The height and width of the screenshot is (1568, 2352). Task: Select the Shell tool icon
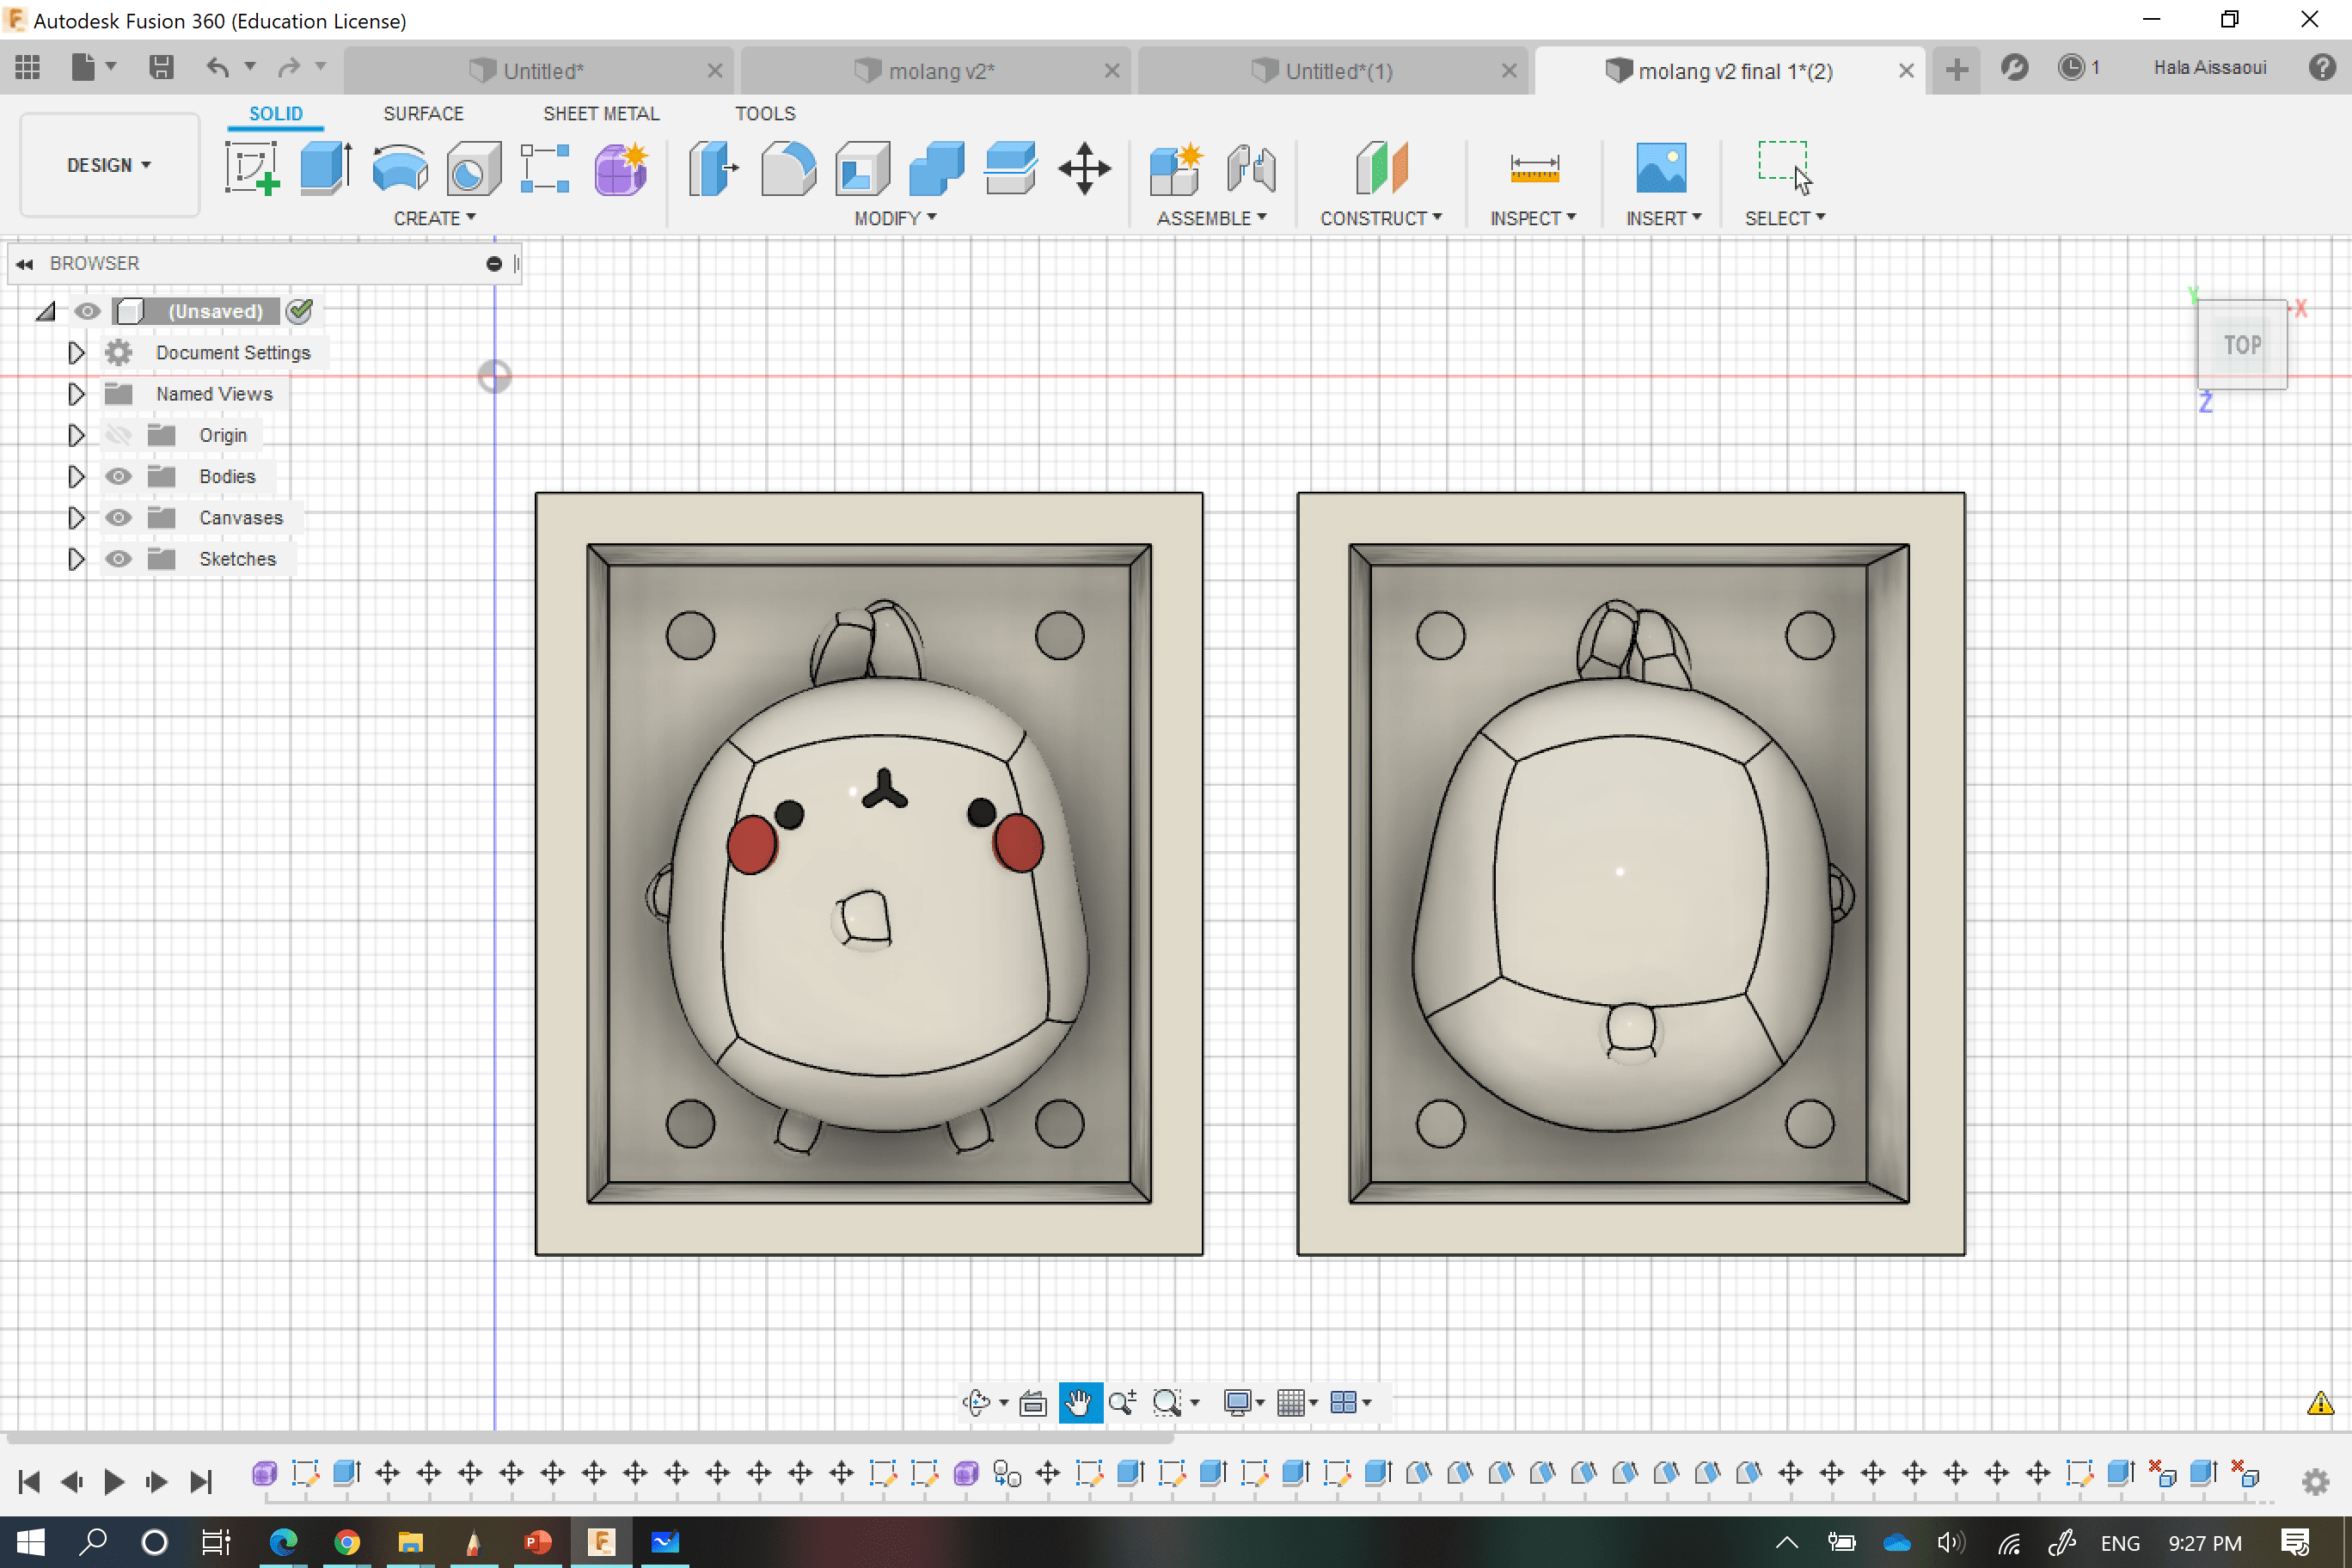pos(862,168)
